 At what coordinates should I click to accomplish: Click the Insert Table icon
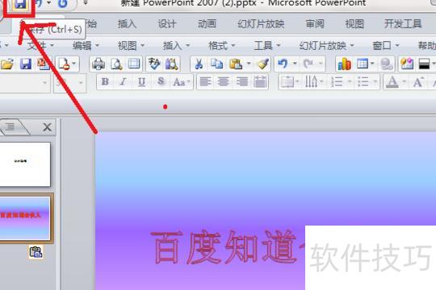363,64
